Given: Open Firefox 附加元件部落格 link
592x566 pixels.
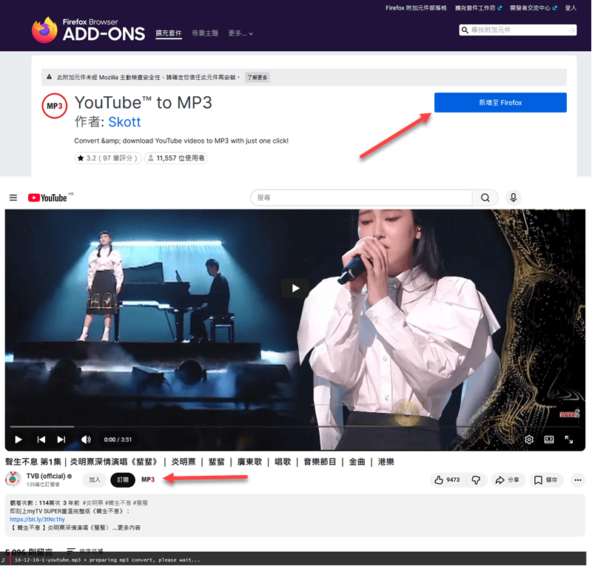Looking at the screenshot, I should tap(416, 8).
